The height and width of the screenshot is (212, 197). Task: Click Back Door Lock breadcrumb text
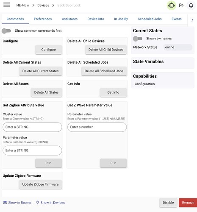coord(69,6)
